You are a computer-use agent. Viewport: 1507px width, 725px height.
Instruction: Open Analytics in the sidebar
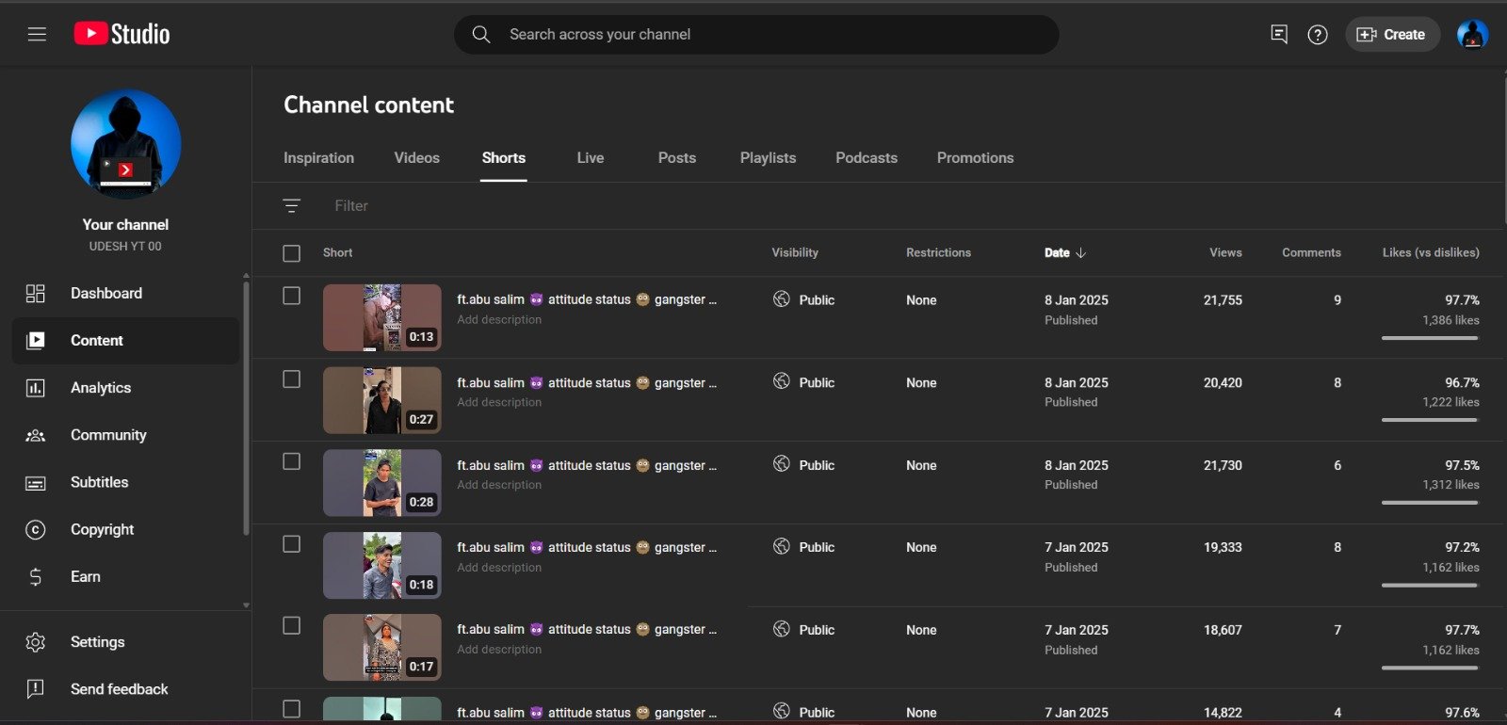click(x=125, y=388)
